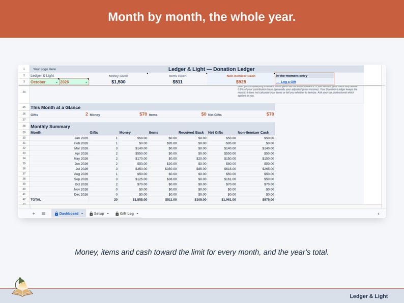Select the 'Your Logo Here' cell
This screenshot has height=303, width=404.
[44, 69]
